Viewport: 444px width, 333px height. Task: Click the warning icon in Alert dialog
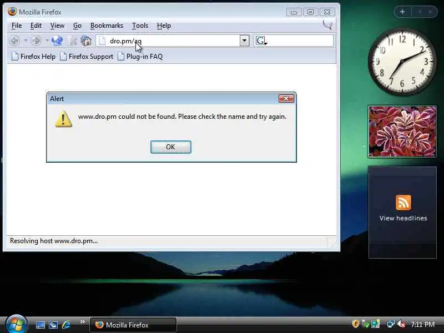coord(63,119)
